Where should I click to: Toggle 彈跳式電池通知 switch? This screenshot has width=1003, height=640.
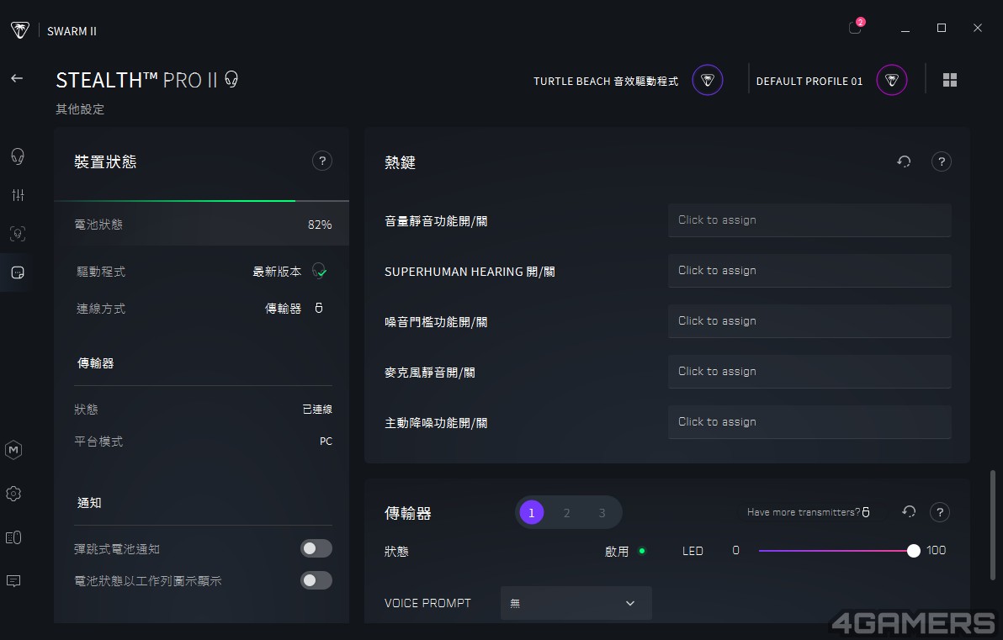click(316, 548)
